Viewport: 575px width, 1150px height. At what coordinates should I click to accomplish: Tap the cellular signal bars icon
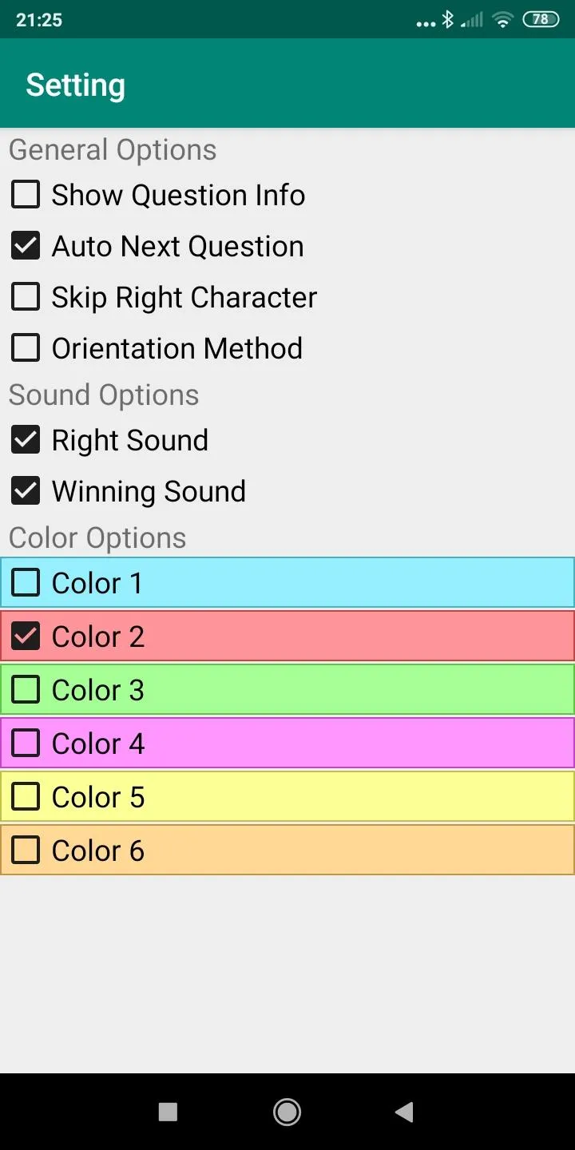473,19
